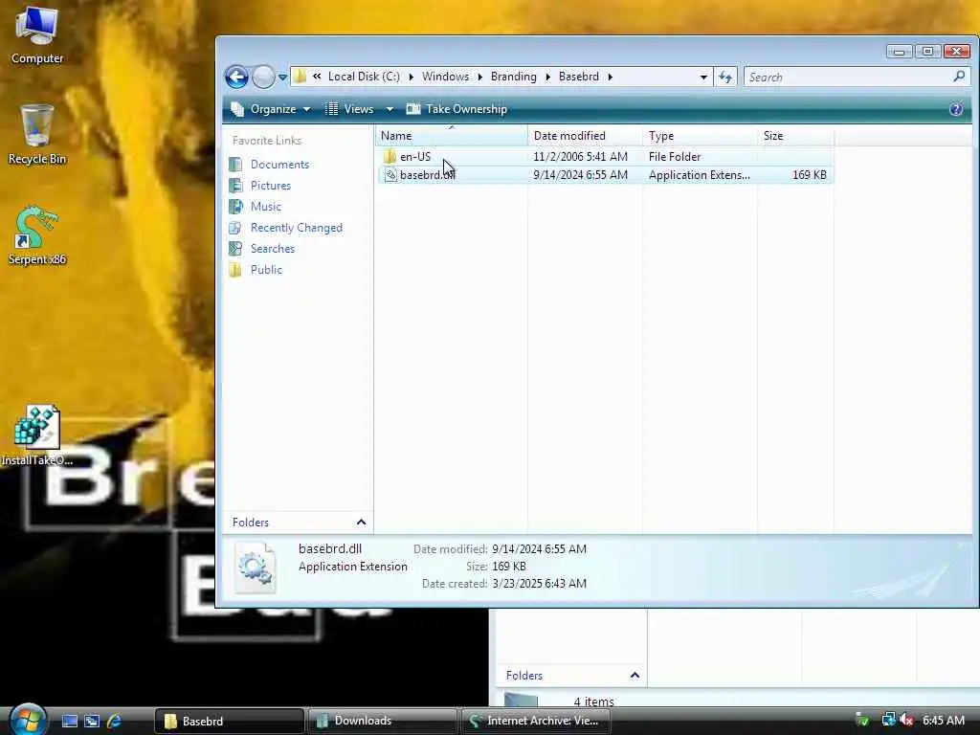Select the Recycle Bin desktop icon
The width and height of the screenshot is (980, 735).
[x=37, y=134]
